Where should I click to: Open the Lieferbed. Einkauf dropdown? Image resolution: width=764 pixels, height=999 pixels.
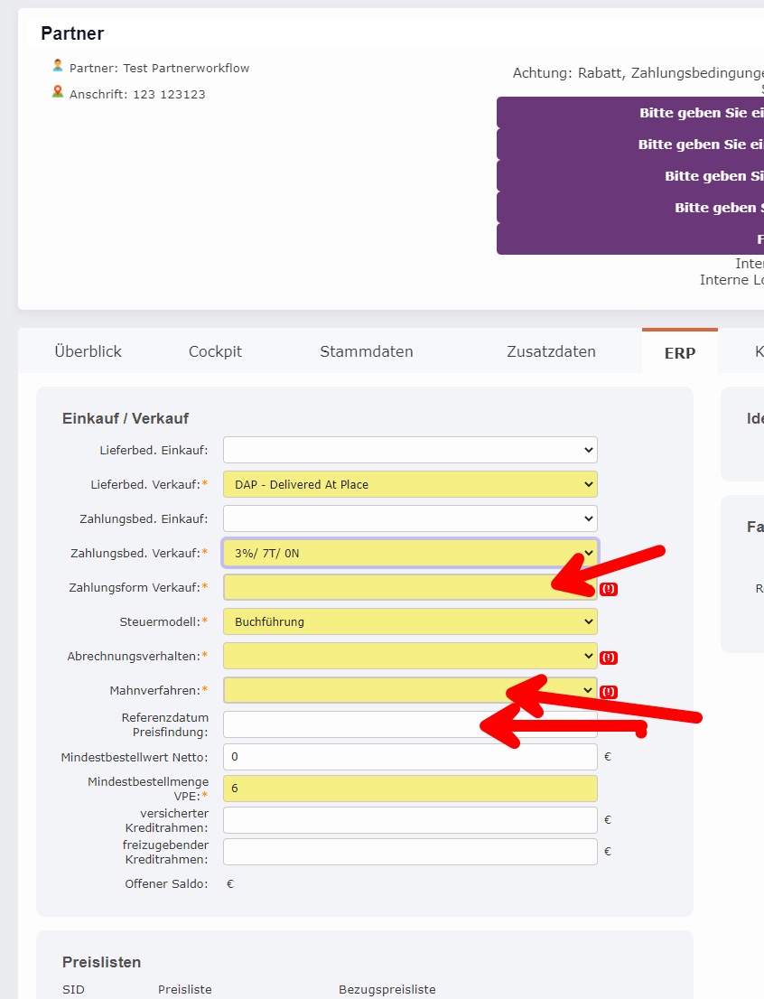coord(409,450)
